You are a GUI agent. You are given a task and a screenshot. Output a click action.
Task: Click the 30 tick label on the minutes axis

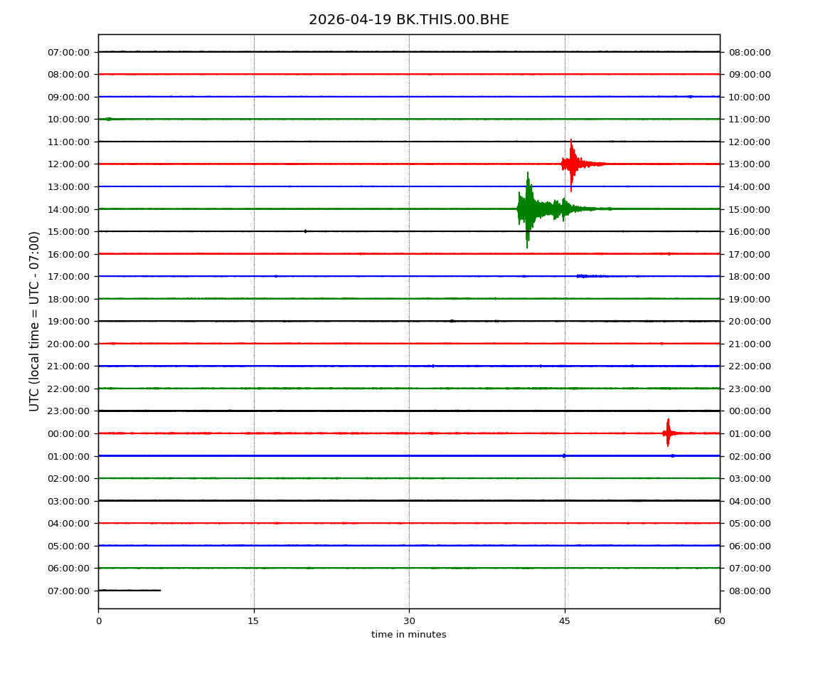point(409,621)
